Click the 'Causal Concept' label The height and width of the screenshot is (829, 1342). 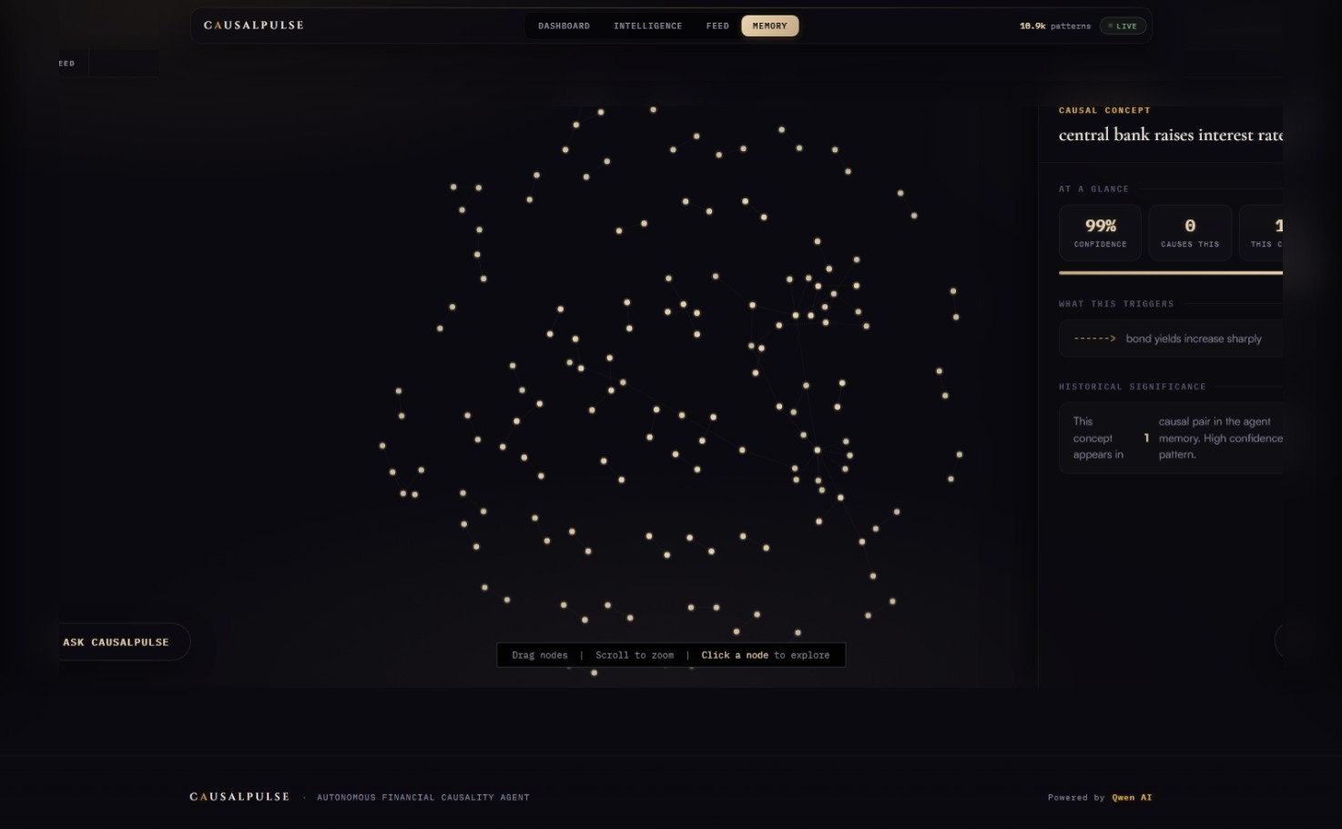tap(1104, 110)
